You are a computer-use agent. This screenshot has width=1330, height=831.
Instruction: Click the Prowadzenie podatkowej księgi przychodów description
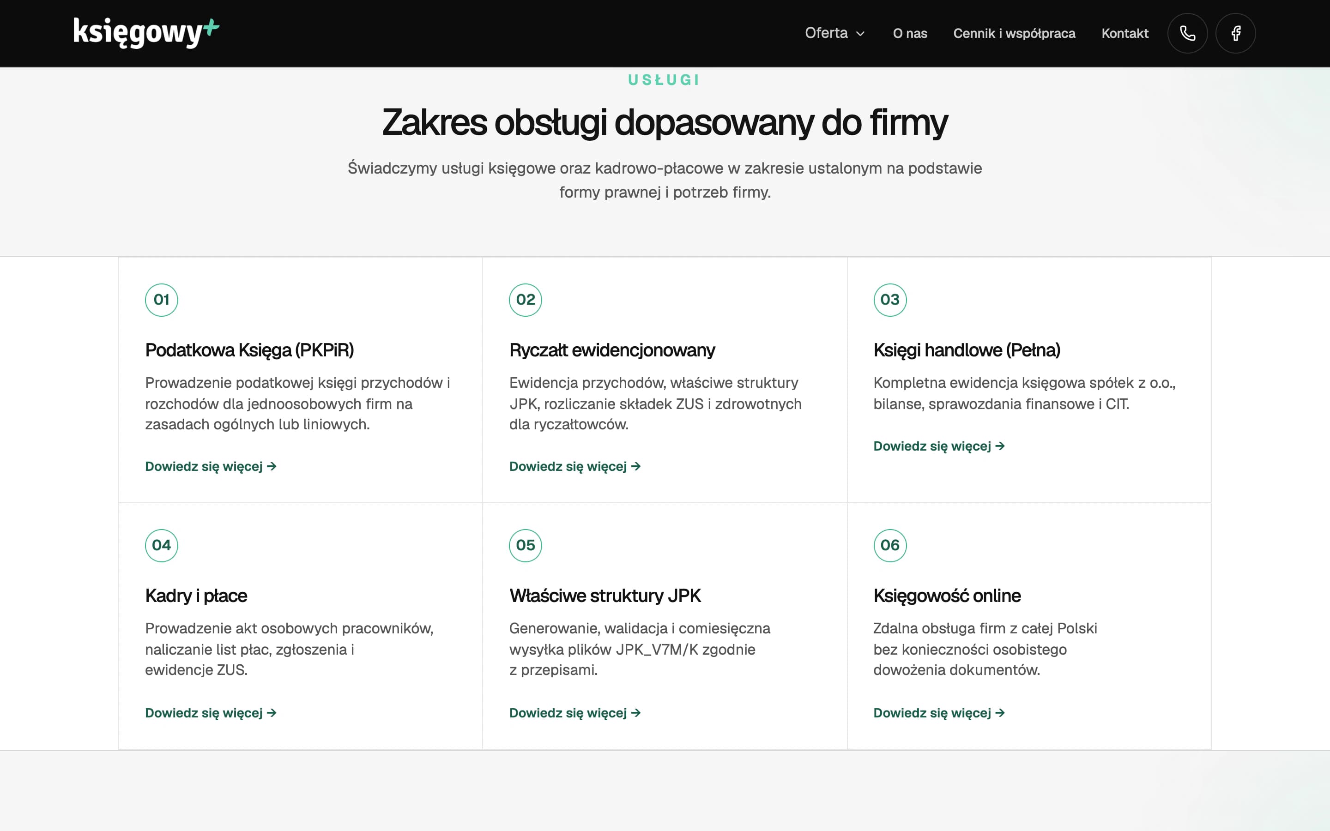[x=297, y=403]
